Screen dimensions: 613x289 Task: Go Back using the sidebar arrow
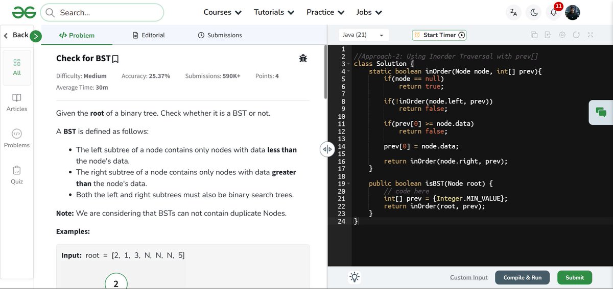coord(16,35)
